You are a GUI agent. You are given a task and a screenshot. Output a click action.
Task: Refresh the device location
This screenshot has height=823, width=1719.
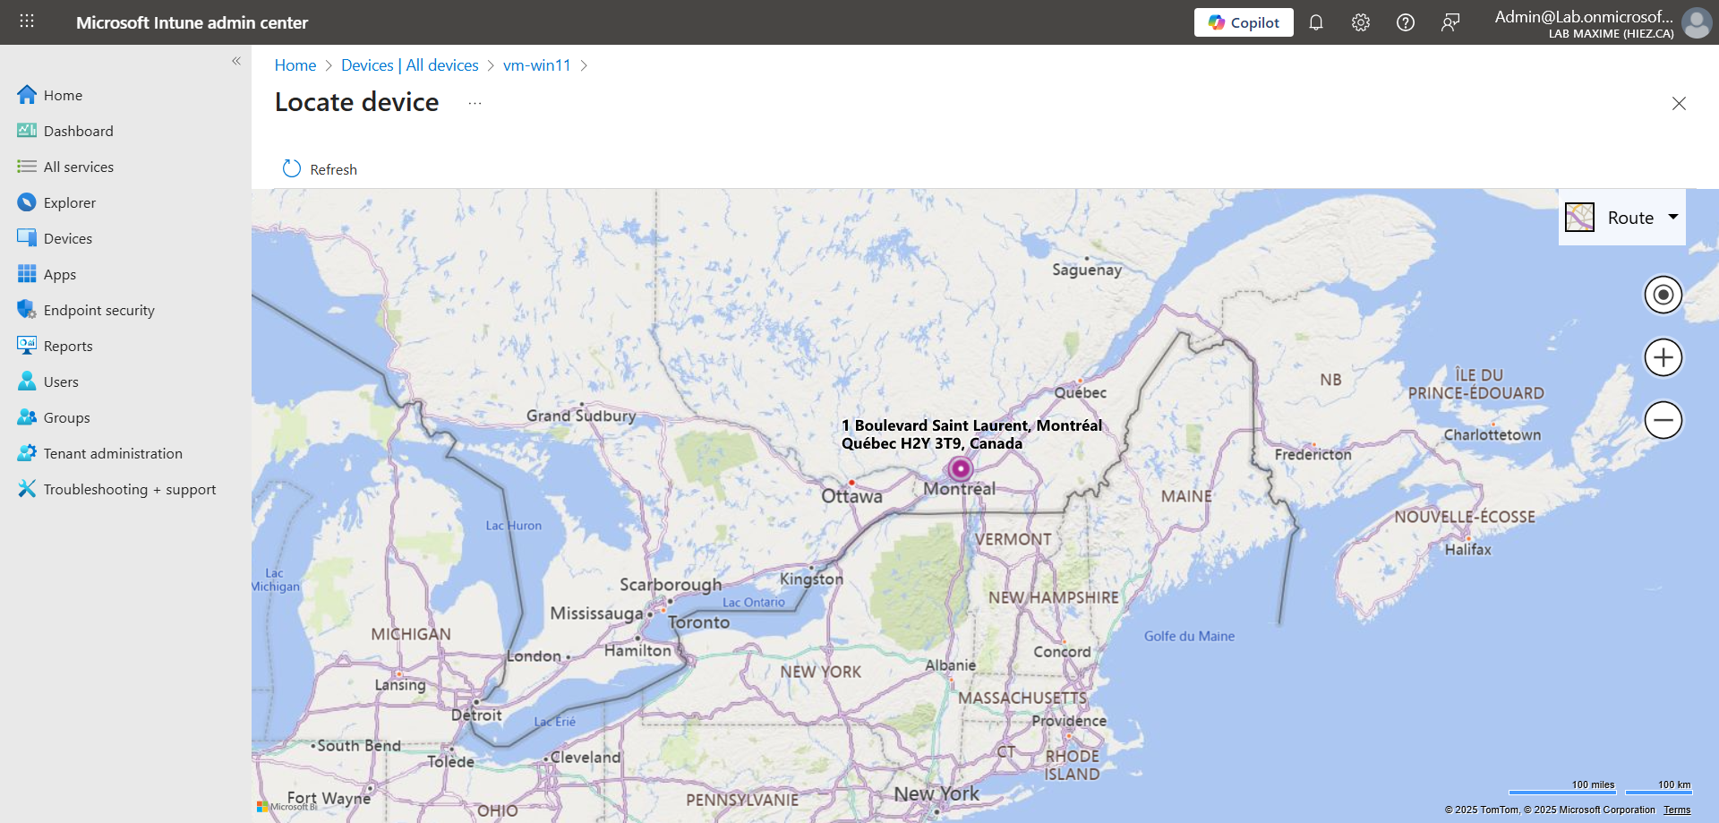click(x=320, y=169)
